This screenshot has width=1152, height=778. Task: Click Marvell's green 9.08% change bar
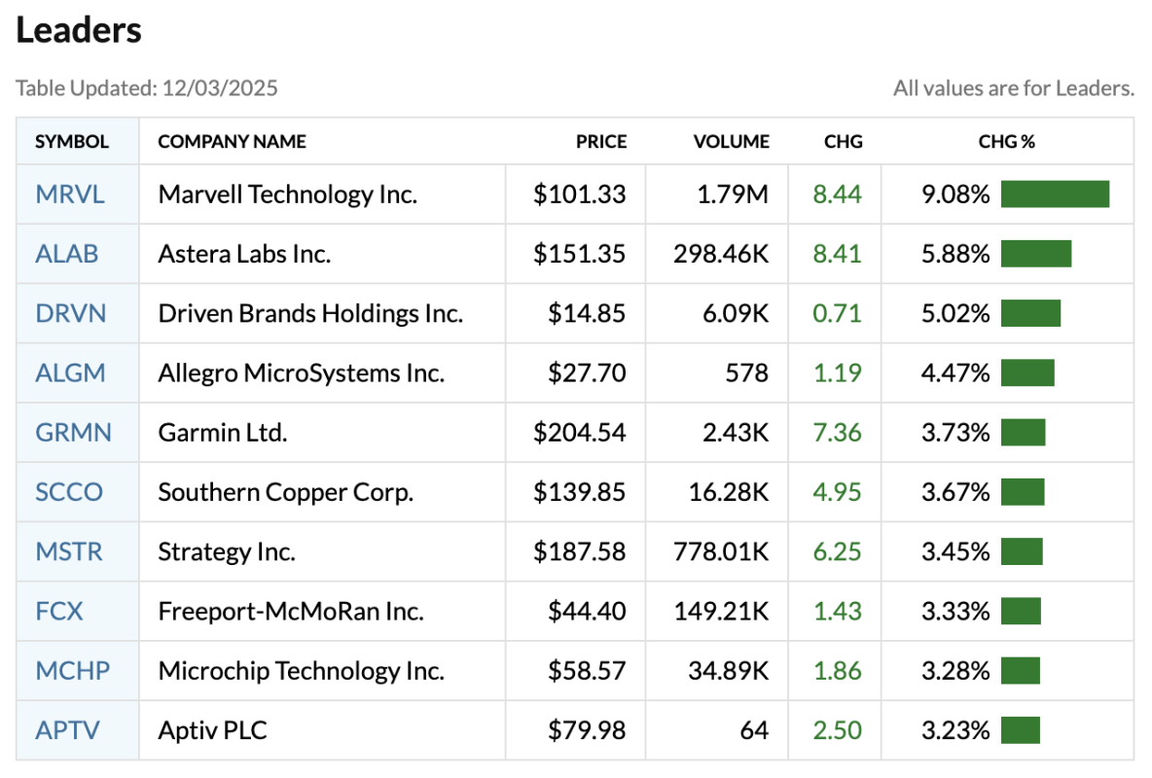(1055, 194)
